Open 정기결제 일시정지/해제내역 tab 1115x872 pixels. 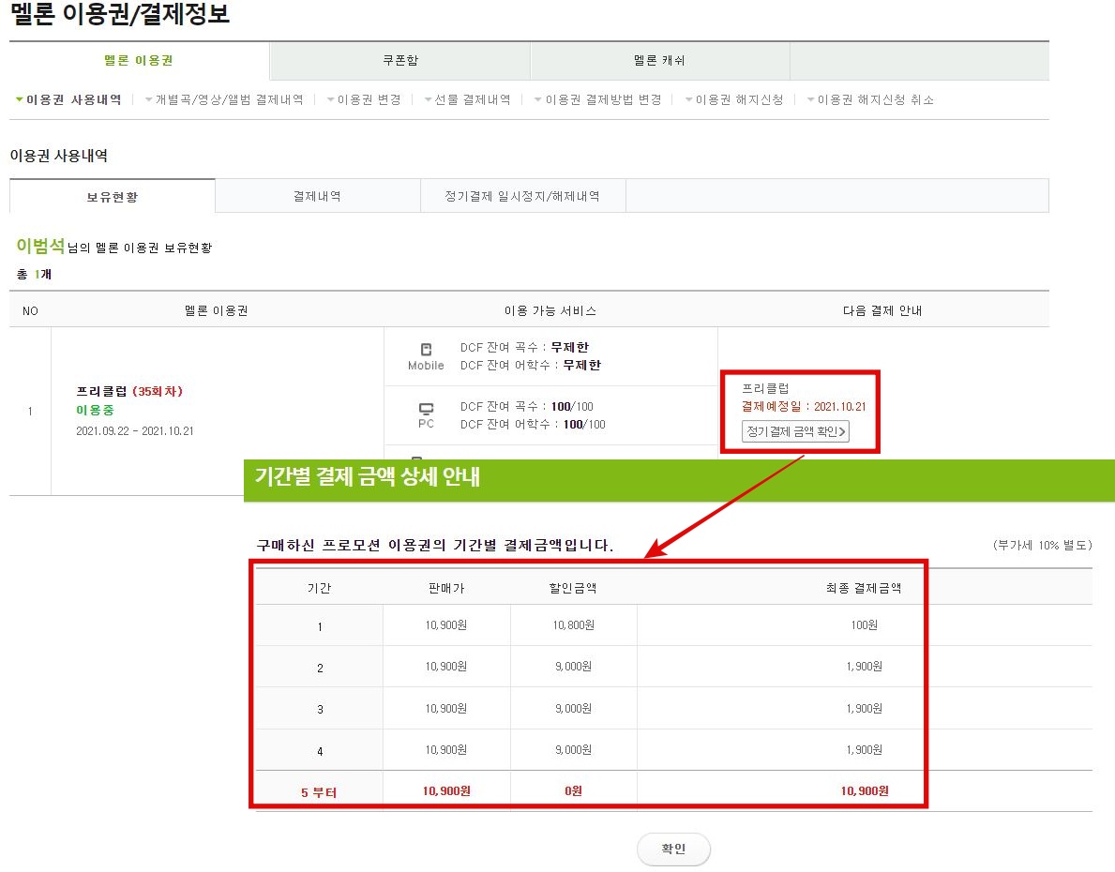click(522, 196)
